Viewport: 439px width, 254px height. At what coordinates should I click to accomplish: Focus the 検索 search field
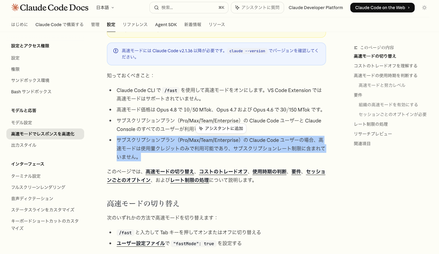pos(189,8)
